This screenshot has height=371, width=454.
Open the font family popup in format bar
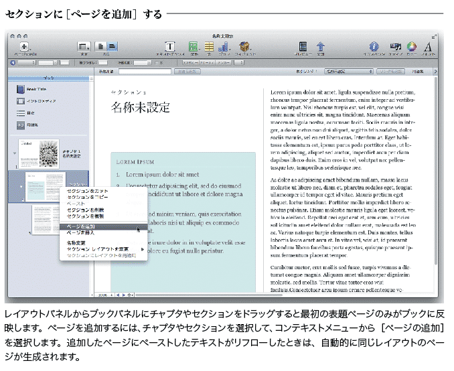click(x=27, y=62)
